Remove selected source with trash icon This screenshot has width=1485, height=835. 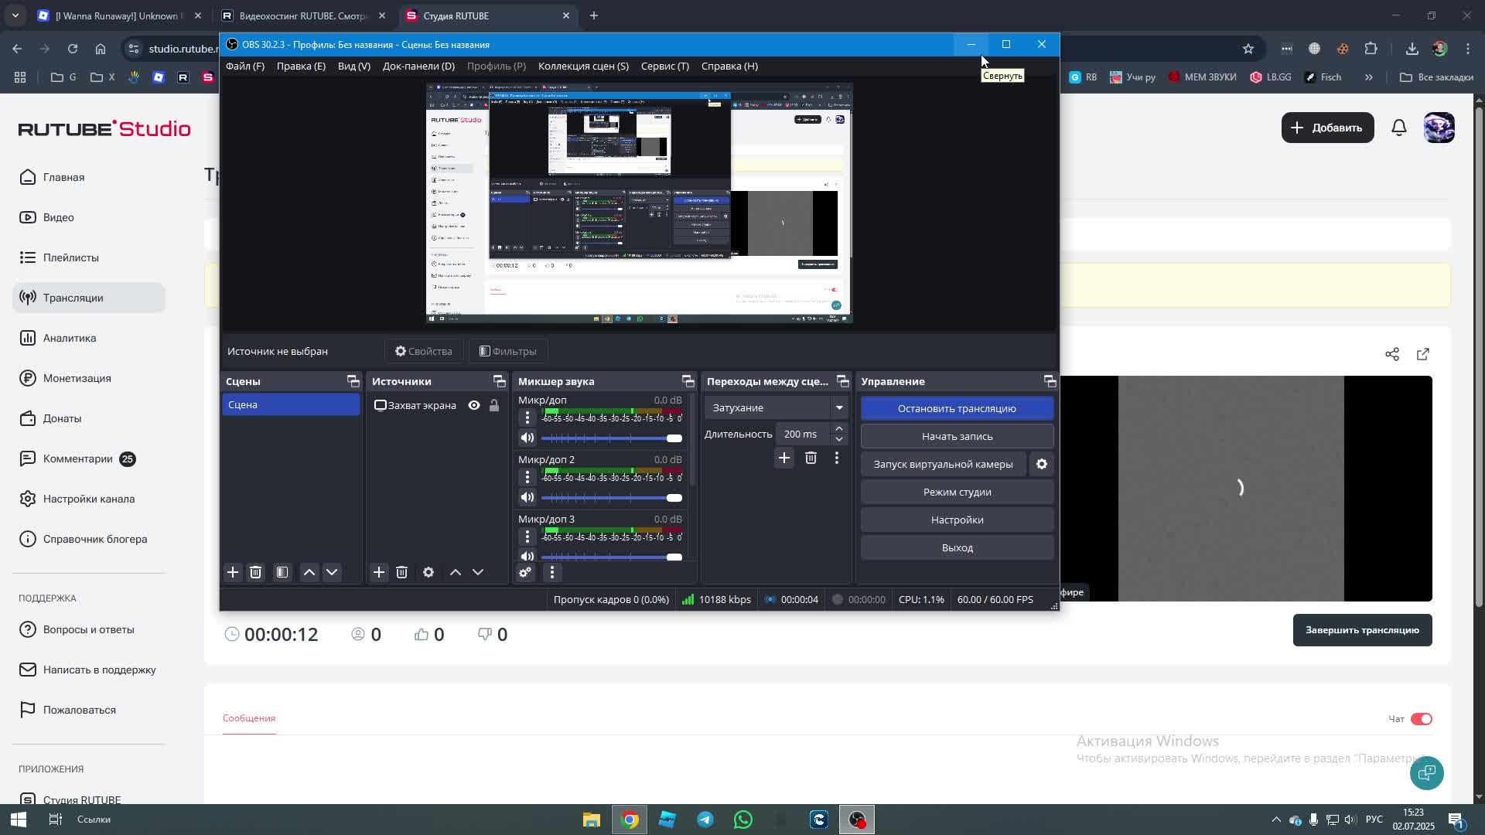401,572
